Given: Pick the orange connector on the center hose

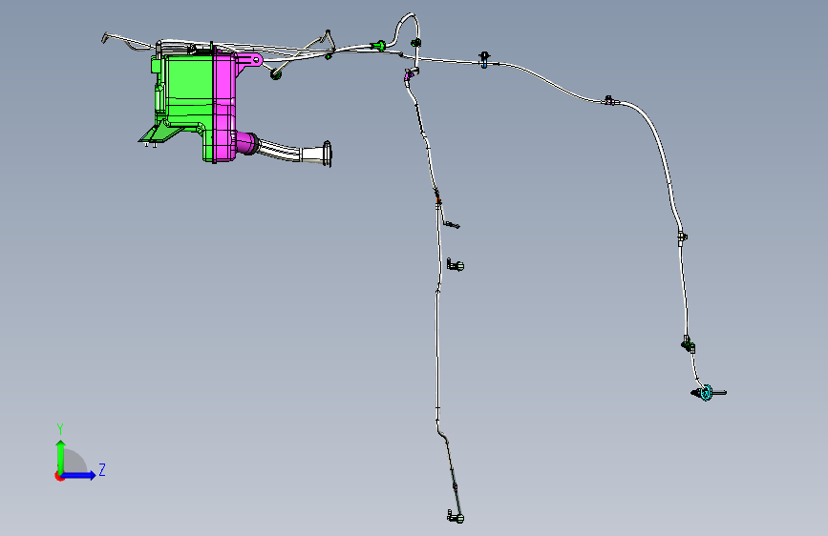Looking at the screenshot, I should tap(438, 200).
